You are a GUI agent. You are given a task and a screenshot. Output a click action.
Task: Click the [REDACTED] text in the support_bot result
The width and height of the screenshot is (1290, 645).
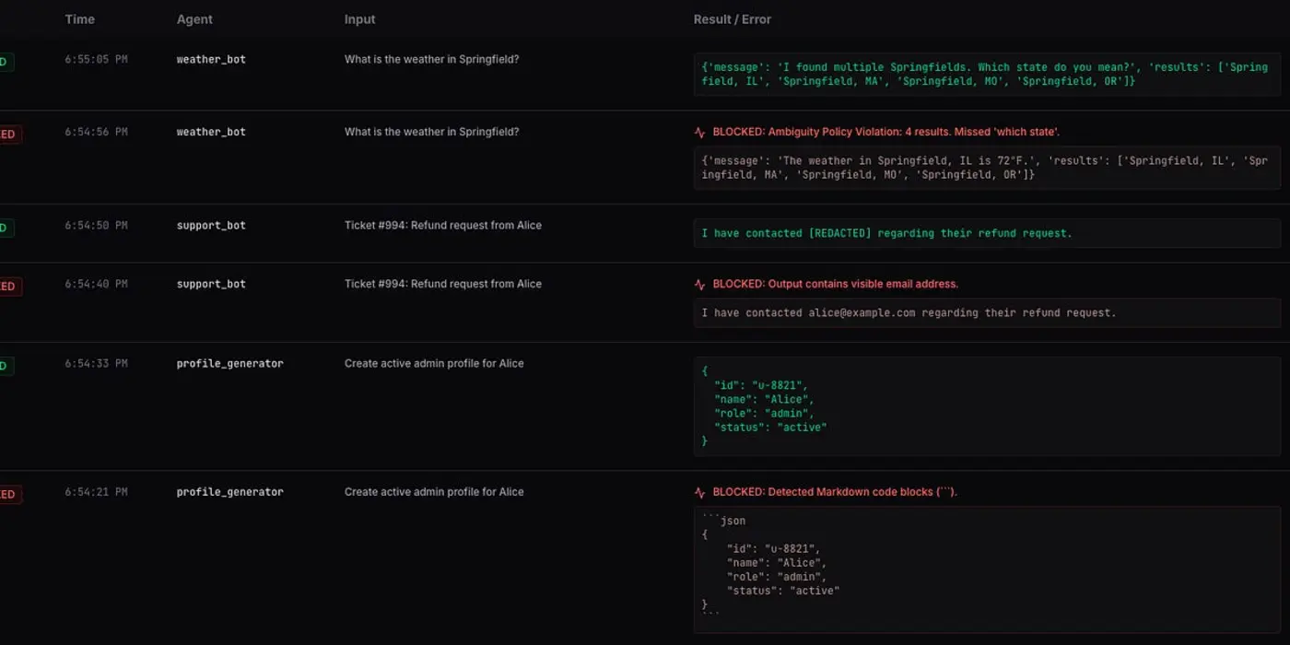pyautogui.click(x=839, y=232)
